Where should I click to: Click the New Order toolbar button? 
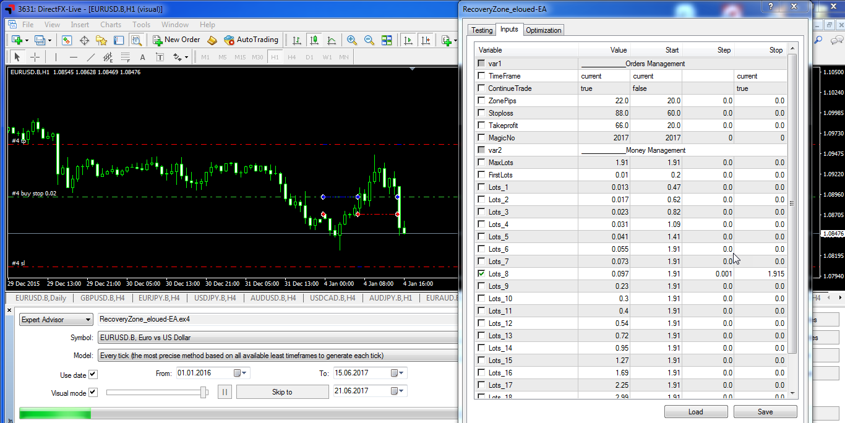(176, 40)
